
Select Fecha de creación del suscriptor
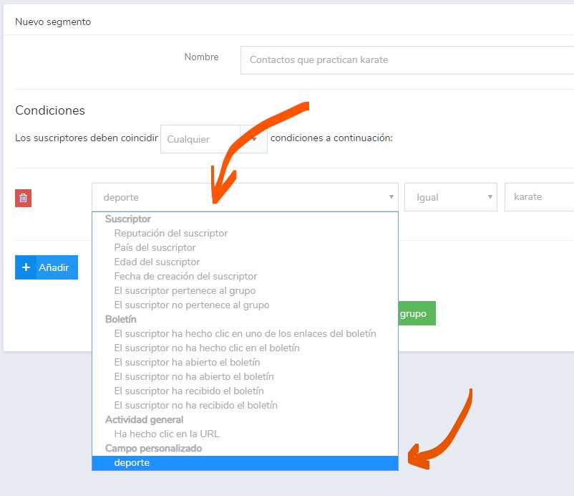tap(245, 276)
